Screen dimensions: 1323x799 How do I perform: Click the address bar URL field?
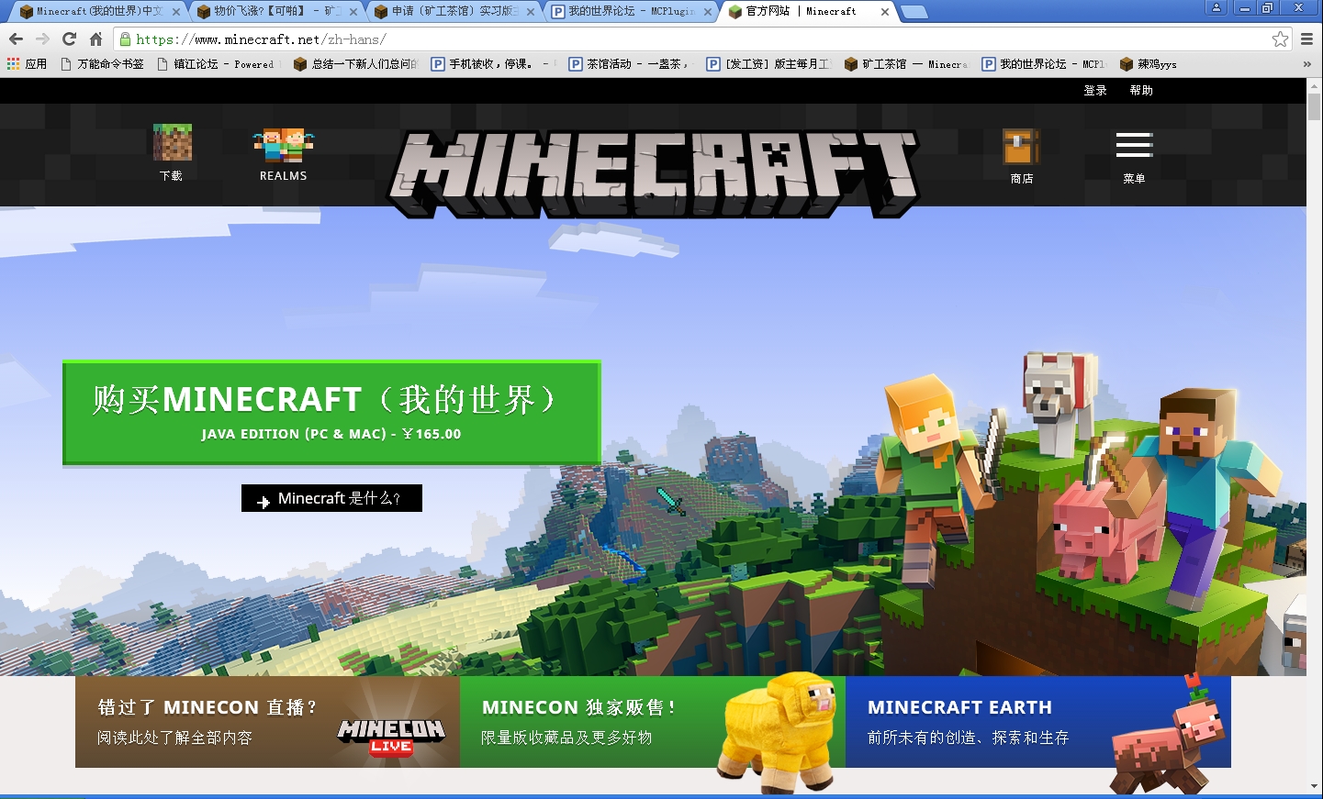pyautogui.click(x=701, y=39)
